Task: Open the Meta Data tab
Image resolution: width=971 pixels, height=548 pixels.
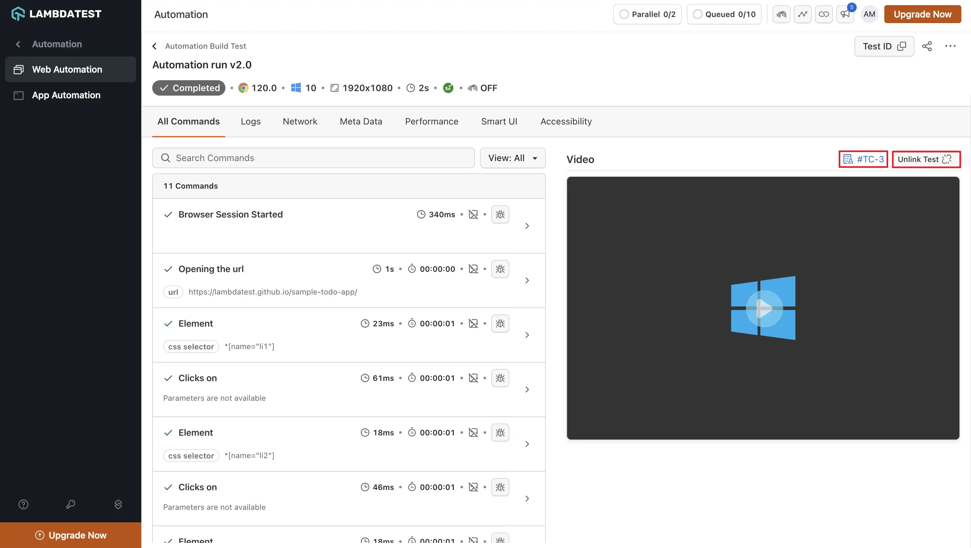Action: [x=361, y=121]
